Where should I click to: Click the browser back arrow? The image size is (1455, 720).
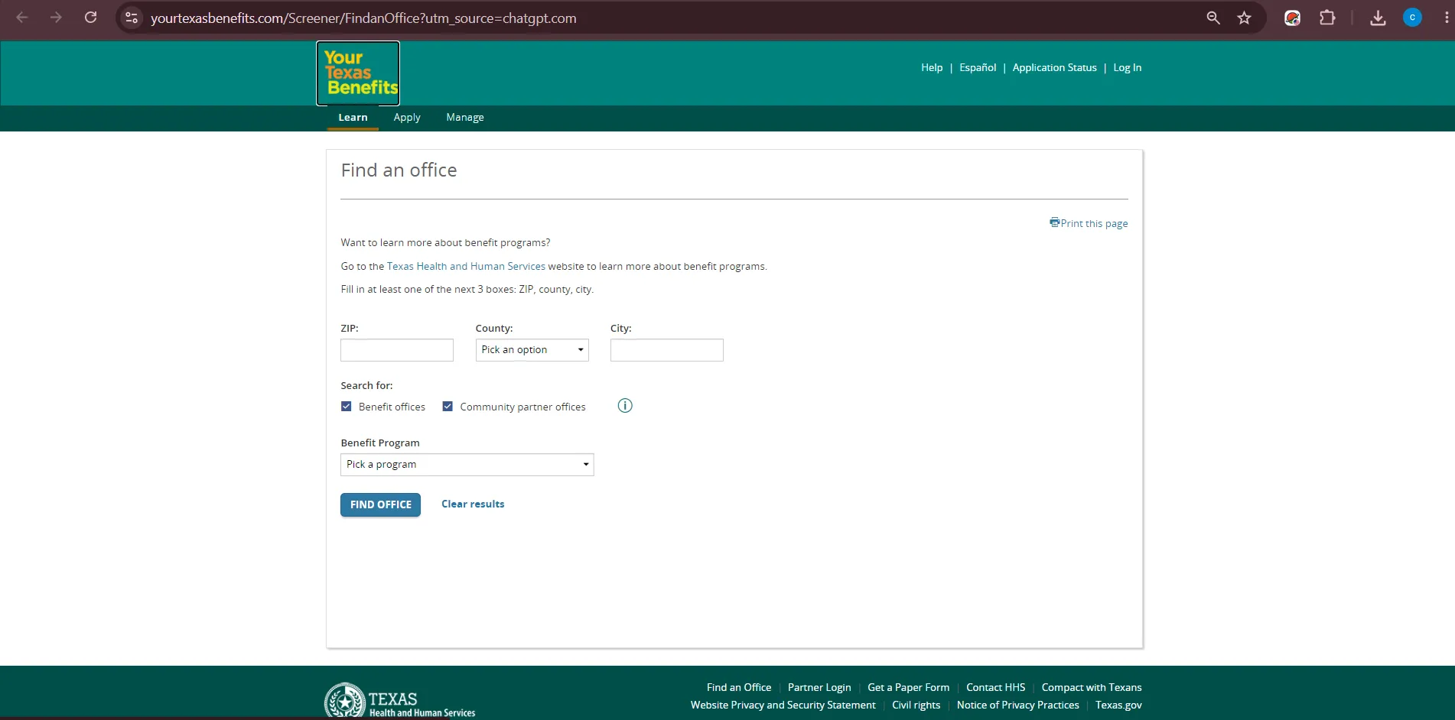[22, 18]
